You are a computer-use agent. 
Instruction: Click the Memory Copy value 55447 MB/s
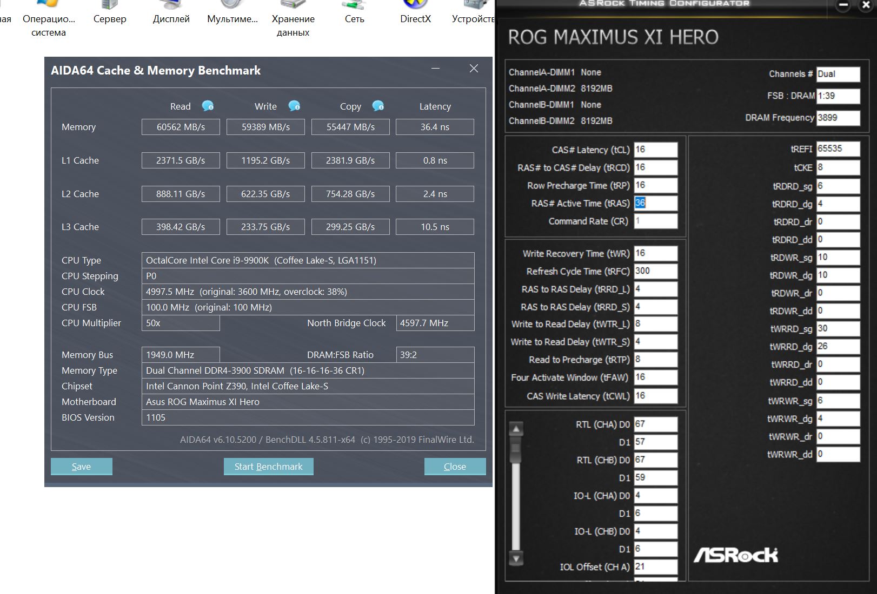point(350,127)
